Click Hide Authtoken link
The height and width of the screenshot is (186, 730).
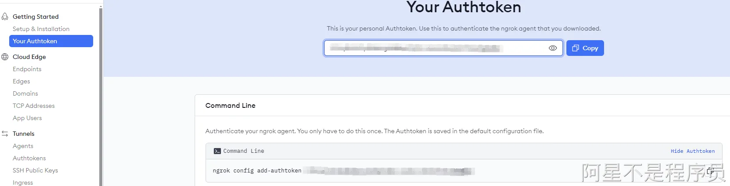[692, 151]
